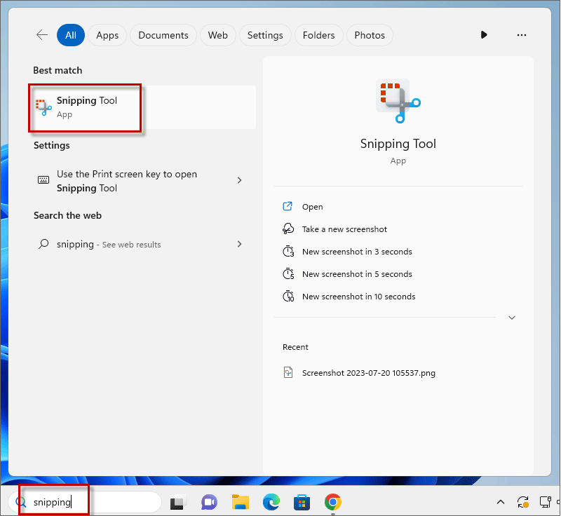This screenshot has height=516, width=561.
Task: Launch Google Chrome from the taskbar
Action: pos(332,502)
